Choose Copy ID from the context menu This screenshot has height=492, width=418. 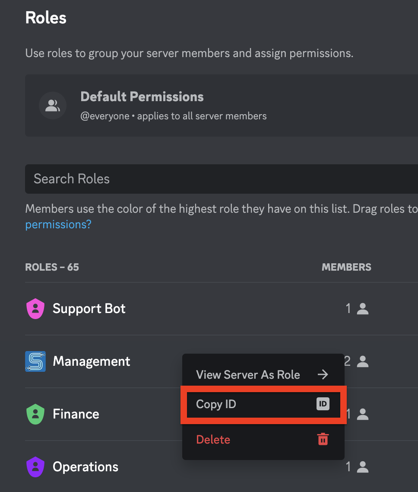(216, 404)
